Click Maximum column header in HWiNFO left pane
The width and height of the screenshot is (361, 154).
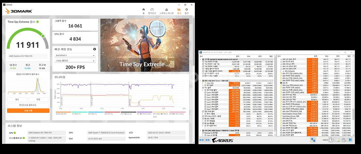(x=260, y=56)
